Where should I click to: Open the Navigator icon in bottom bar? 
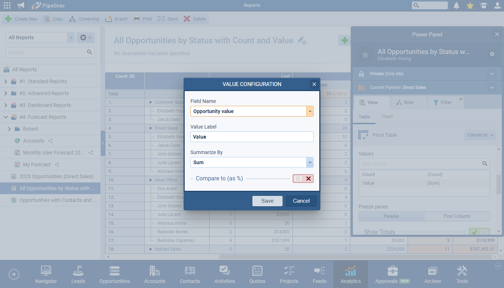point(46,274)
